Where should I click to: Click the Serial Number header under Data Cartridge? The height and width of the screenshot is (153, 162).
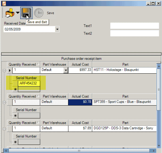tap(26, 136)
